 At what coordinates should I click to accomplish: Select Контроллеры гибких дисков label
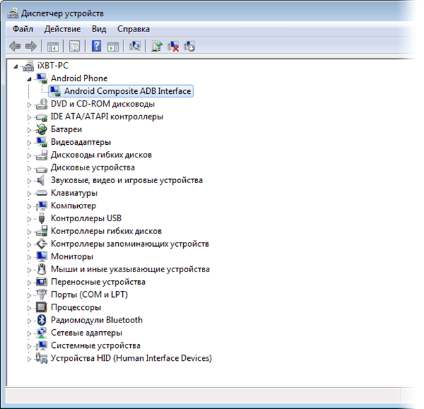106,231
